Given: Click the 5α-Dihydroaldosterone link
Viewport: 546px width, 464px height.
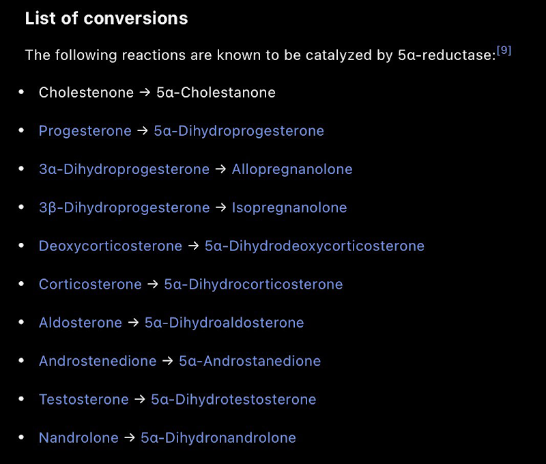Looking at the screenshot, I should click(x=224, y=322).
